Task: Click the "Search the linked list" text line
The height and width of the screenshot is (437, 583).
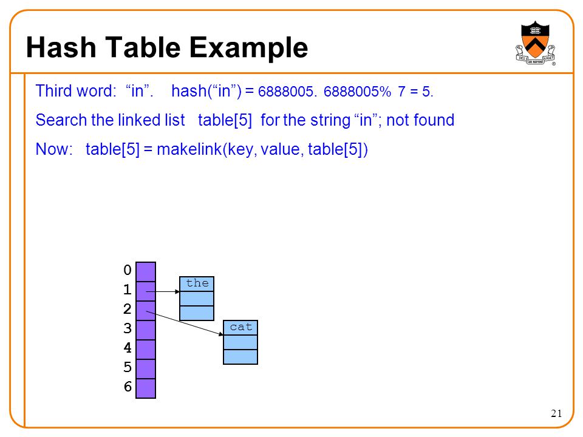Action: 245,120
